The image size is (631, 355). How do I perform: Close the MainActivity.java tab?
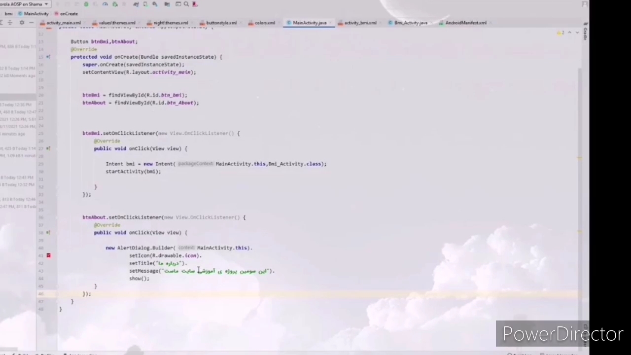click(331, 23)
